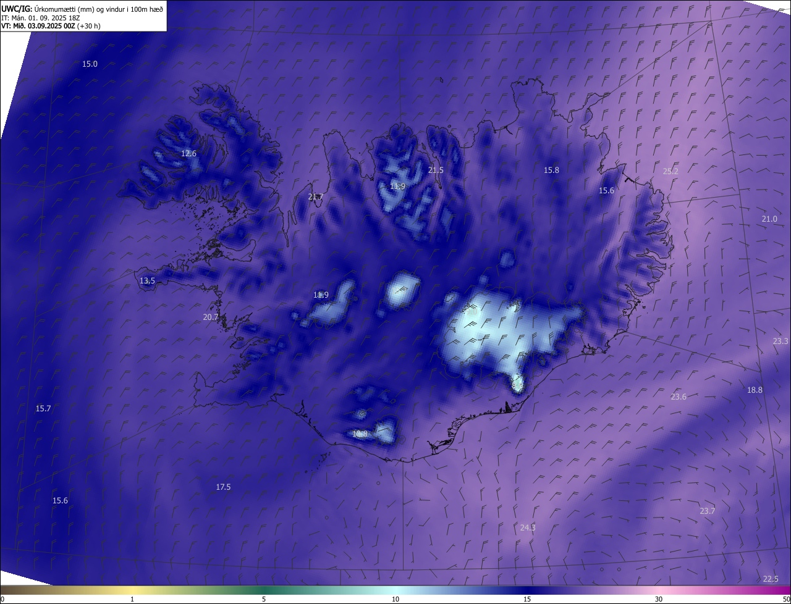This screenshot has height=604, width=791.
Task: Click the 24.3 value label
Action: coord(528,527)
